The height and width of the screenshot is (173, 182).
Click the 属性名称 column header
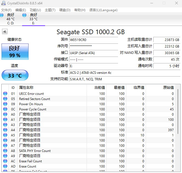coord(52,87)
